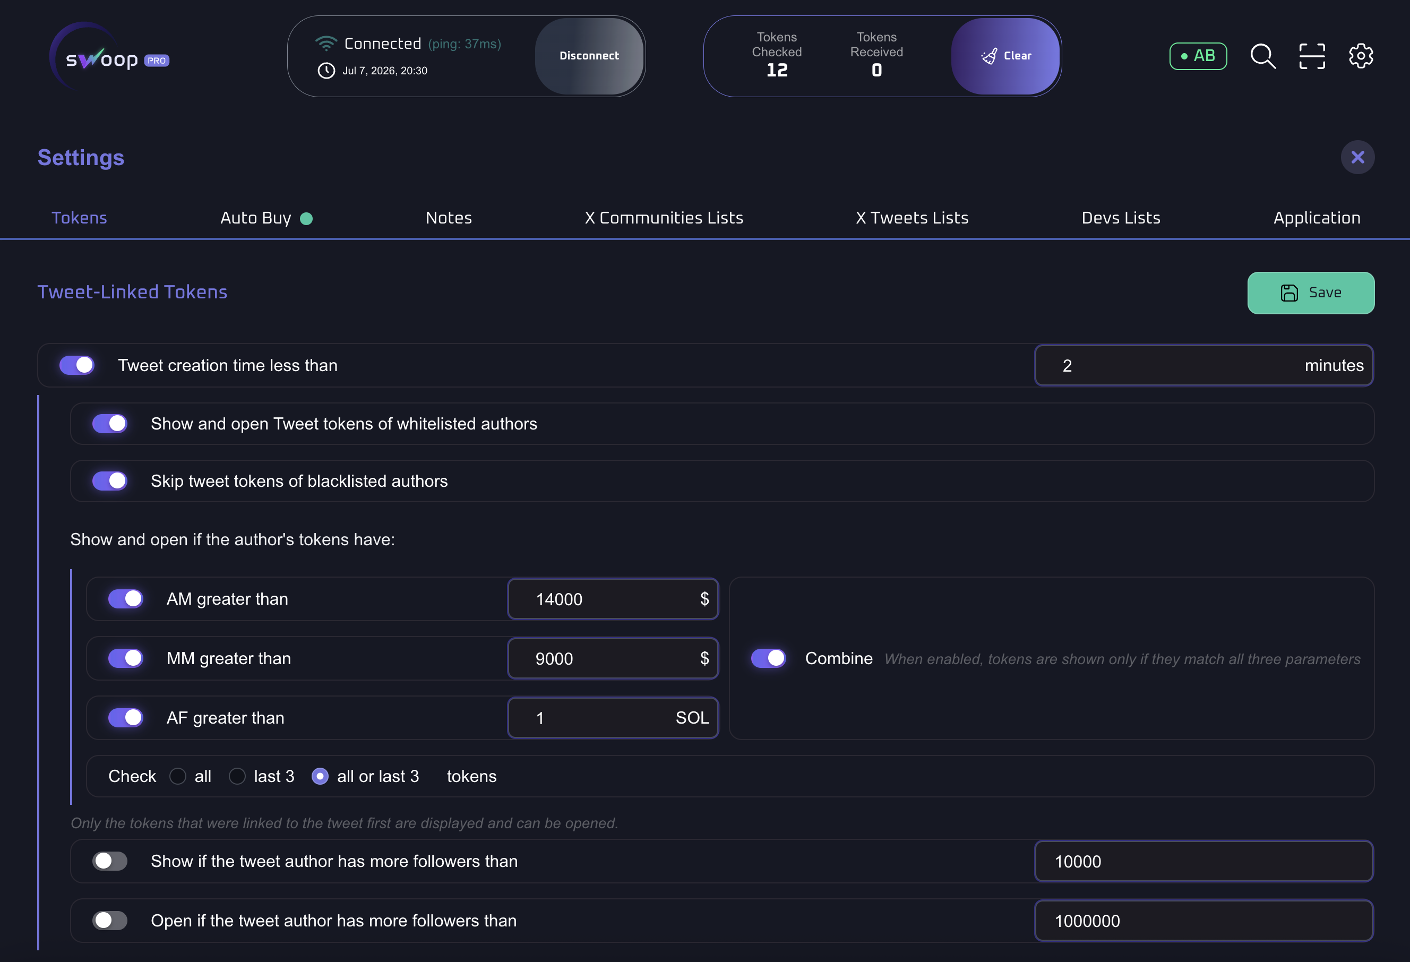Viewport: 1410px width, 962px height.
Task: Toggle the AM greater than switch
Action: [126, 599]
